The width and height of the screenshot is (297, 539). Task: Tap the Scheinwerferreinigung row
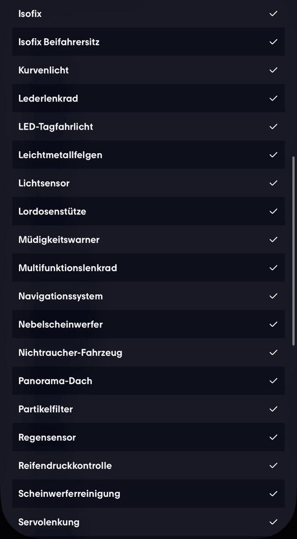(x=148, y=494)
